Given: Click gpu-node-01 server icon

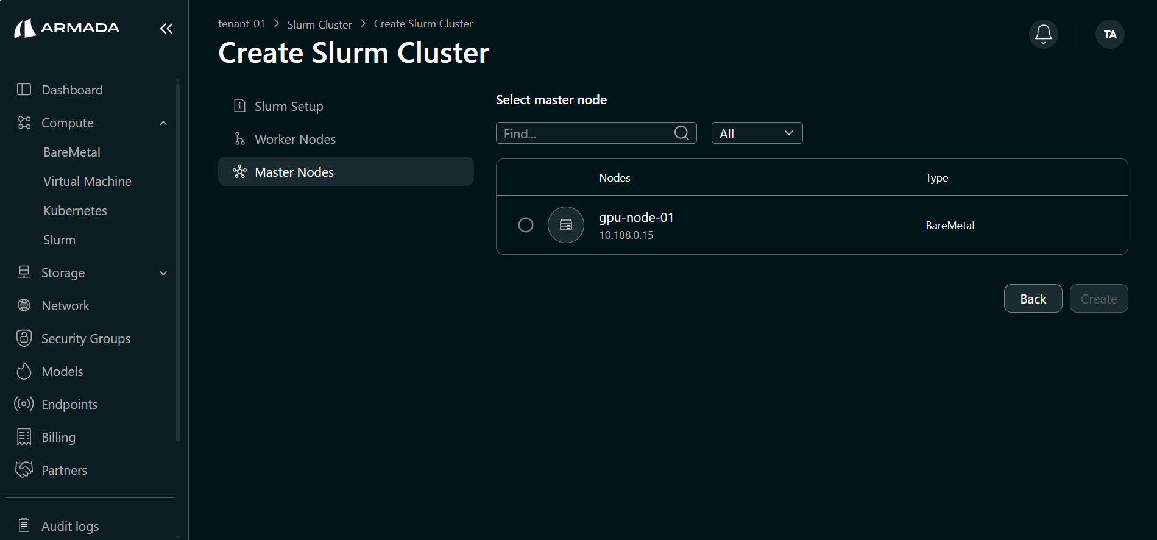Looking at the screenshot, I should pos(566,225).
